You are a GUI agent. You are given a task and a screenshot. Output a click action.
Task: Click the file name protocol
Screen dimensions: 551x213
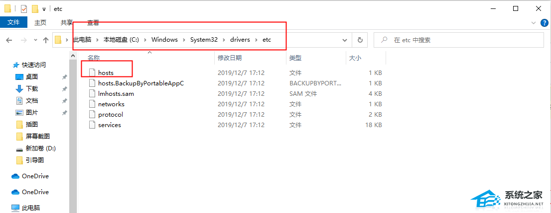point(110,115)
